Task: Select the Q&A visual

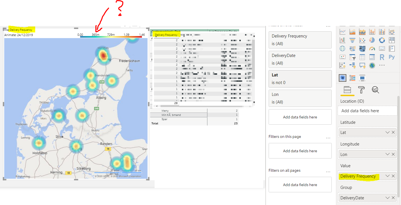Action: [x=362, y=66]
